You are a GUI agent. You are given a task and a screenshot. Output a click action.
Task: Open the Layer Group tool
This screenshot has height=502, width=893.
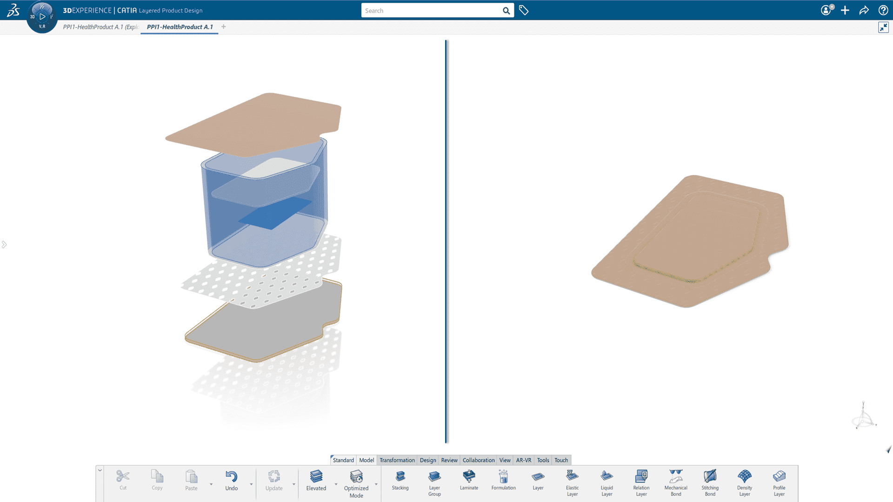pyautogui.click(x=434, y=483)
